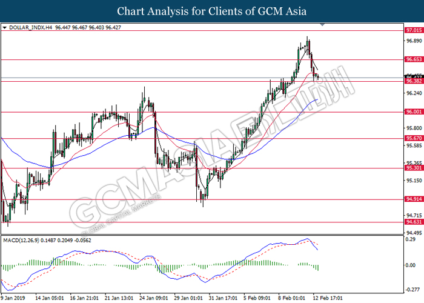The image size is (424, 303).
Task: Click the 14 Jan 05:01 time label
Action: pos(50,298)
